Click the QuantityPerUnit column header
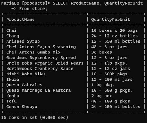 pos(110,20)
